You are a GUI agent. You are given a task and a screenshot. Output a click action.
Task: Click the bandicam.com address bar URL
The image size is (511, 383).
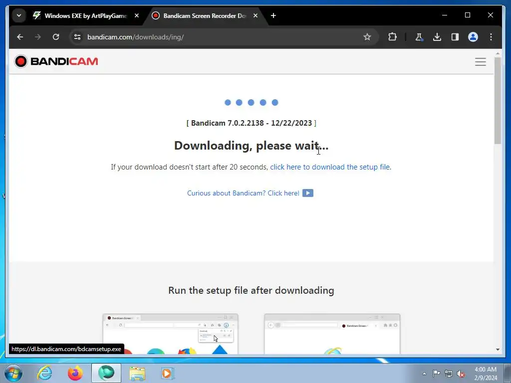[x=136, y=37]
